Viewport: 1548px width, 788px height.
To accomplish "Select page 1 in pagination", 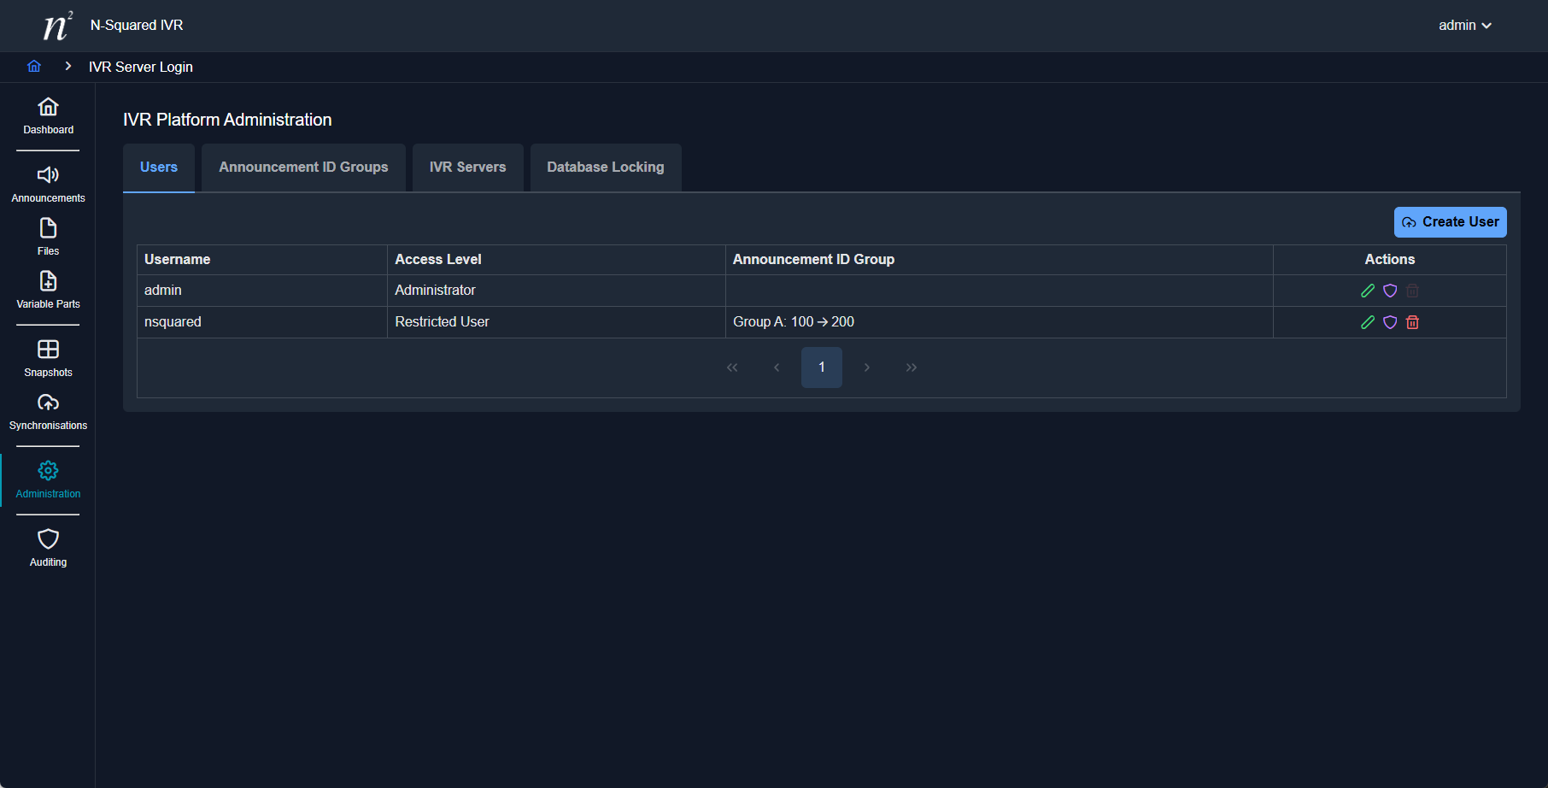I will point(821,368).
